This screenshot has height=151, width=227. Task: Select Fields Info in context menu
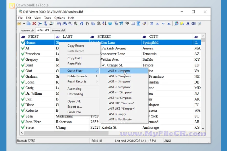74,112
